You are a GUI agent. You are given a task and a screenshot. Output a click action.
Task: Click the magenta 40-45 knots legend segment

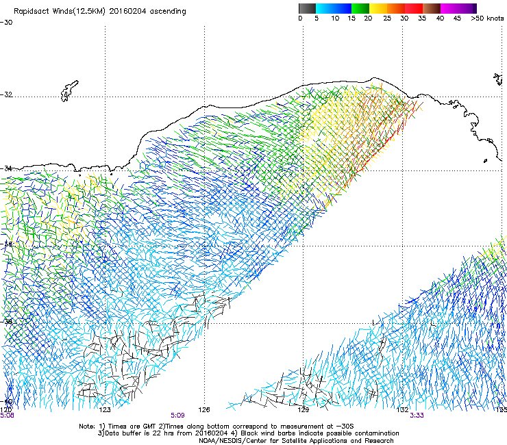tap(449, 8)
